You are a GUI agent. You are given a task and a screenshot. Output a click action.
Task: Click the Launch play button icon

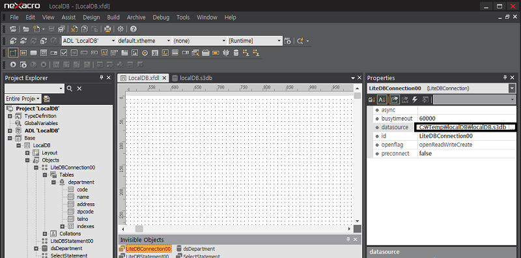pyautogui.click(x=13, y=64)
